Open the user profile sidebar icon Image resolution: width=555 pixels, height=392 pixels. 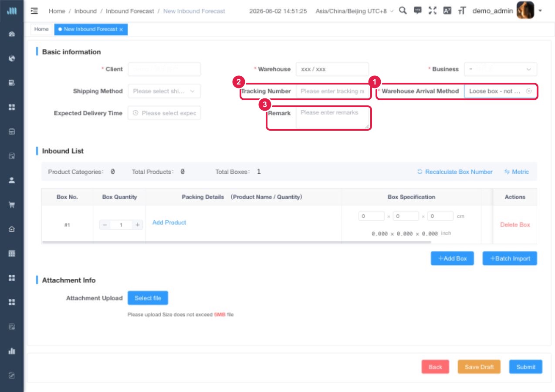tap(12, 180)
